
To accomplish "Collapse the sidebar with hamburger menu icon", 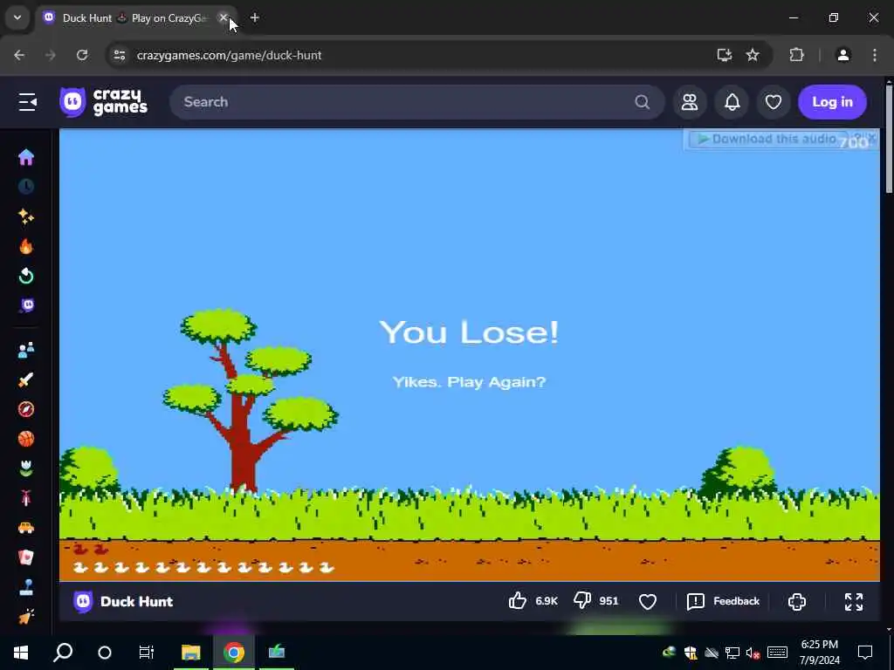I will 27,102.
